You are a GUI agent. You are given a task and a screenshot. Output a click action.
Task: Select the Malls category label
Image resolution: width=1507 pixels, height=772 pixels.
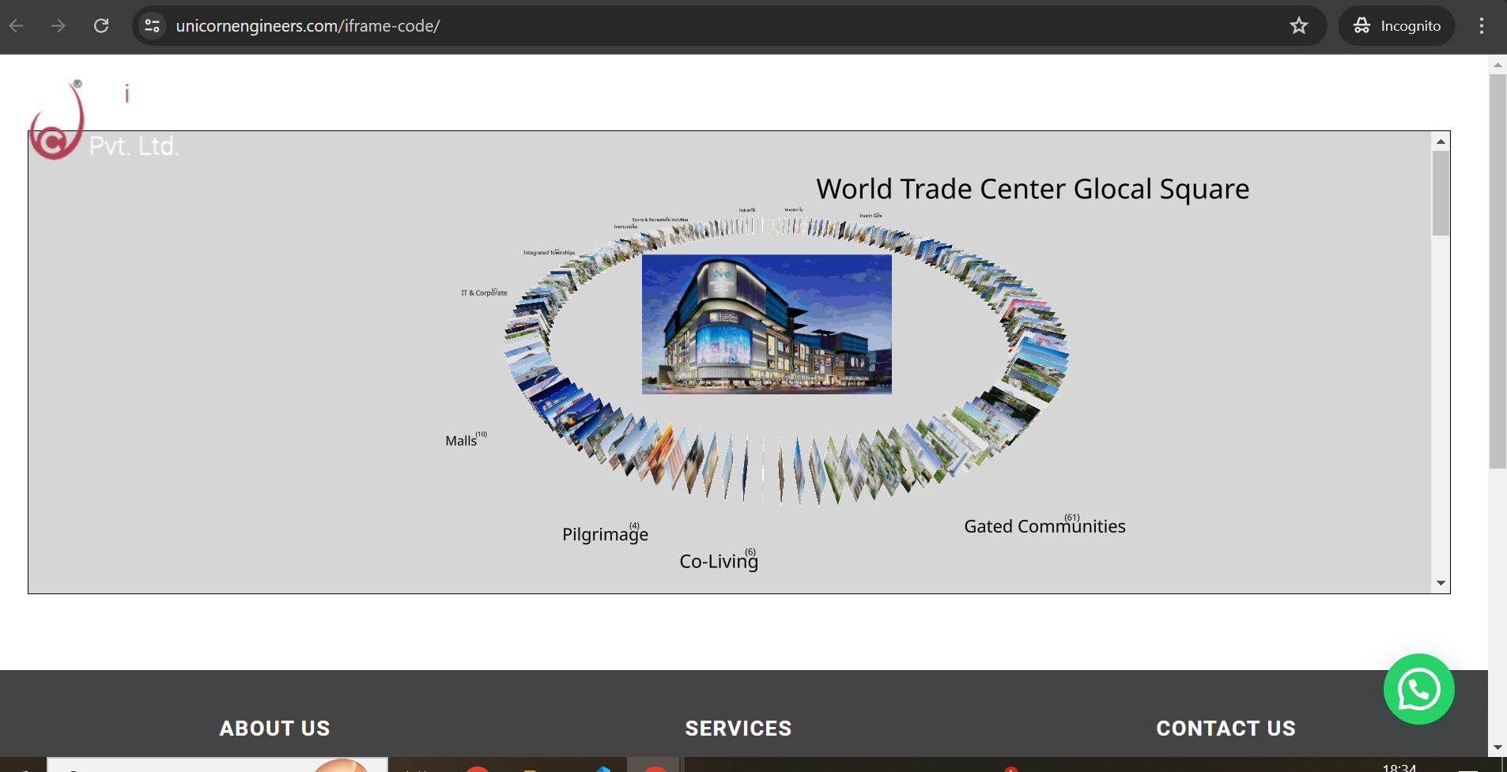461,441
